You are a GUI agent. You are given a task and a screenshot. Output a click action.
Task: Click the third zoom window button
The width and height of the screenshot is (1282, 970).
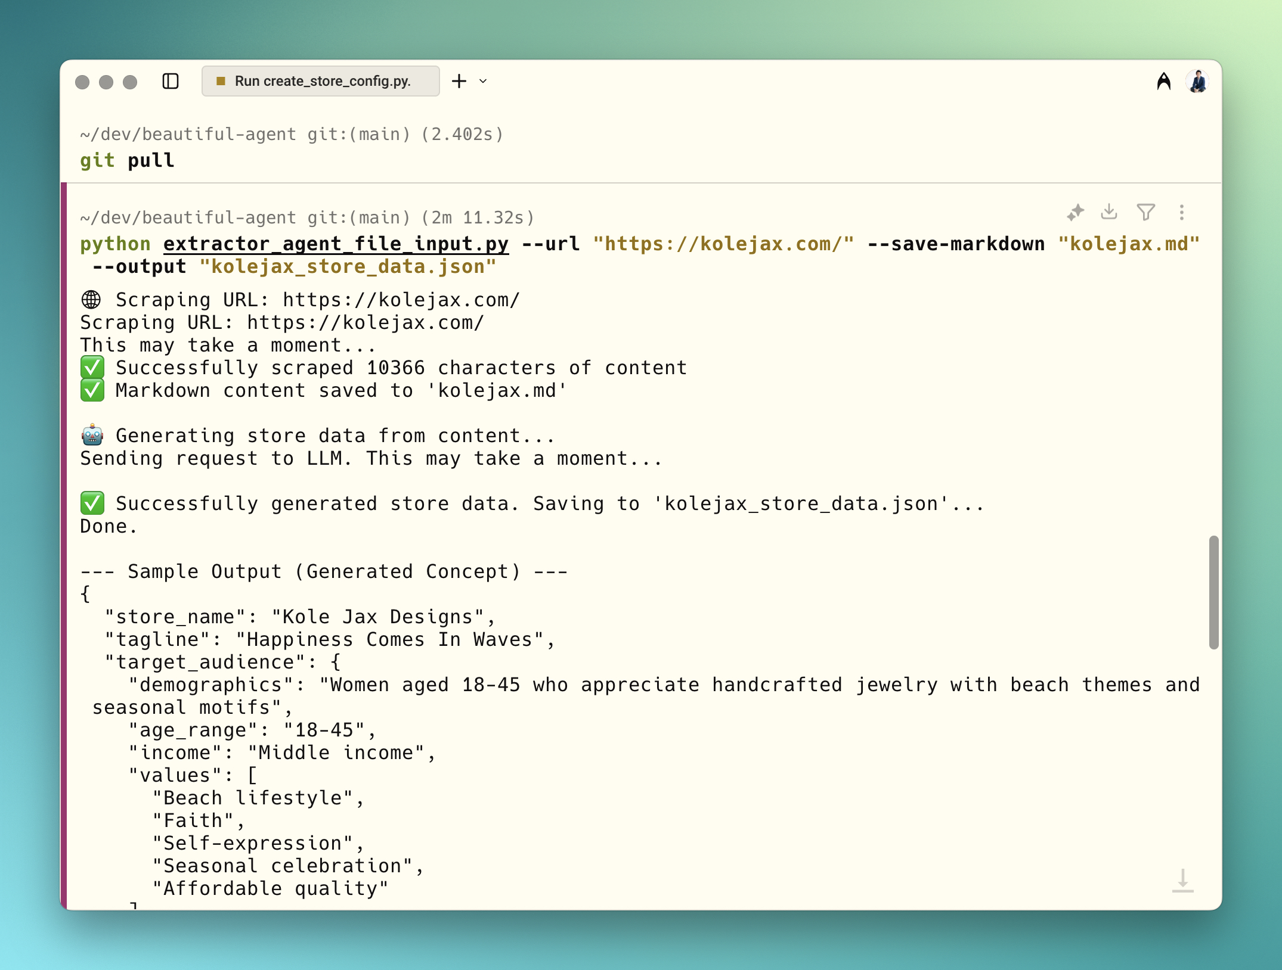point(130,82)
